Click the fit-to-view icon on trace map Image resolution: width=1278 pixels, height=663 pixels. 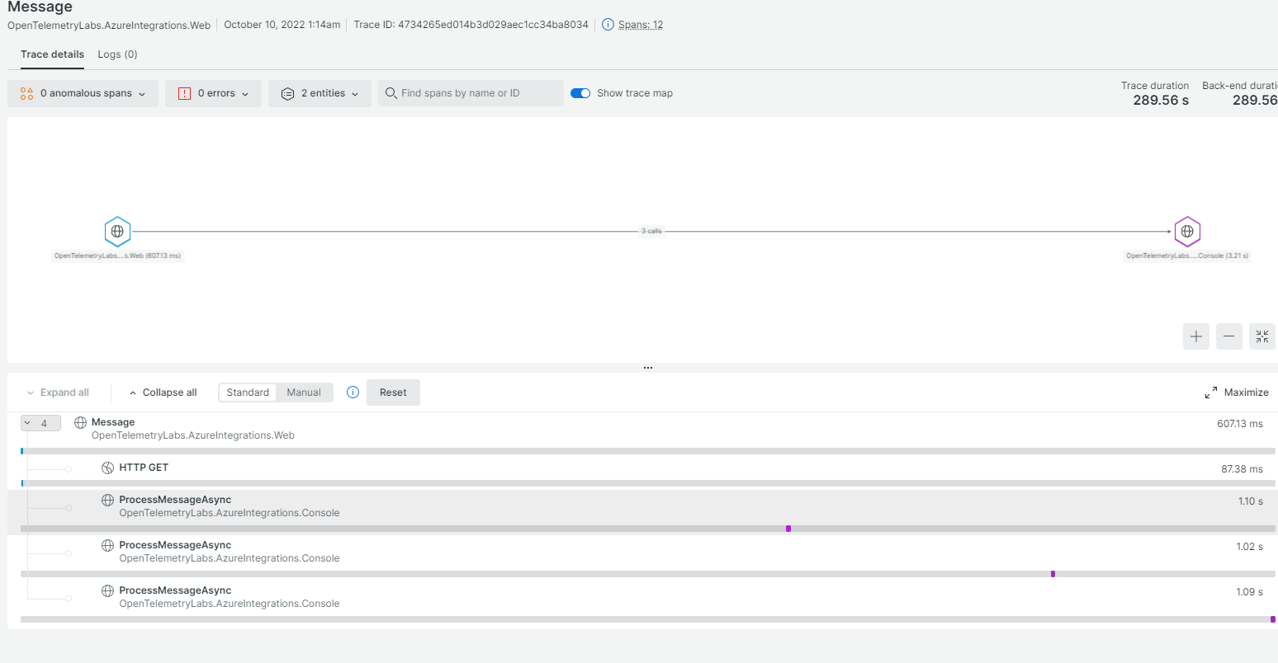[x=1261, y=336]
